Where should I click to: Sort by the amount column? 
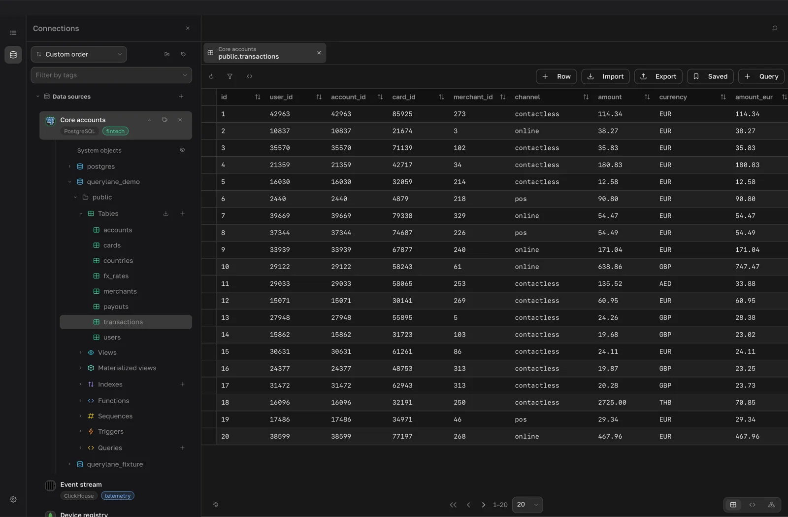[647, 97]
